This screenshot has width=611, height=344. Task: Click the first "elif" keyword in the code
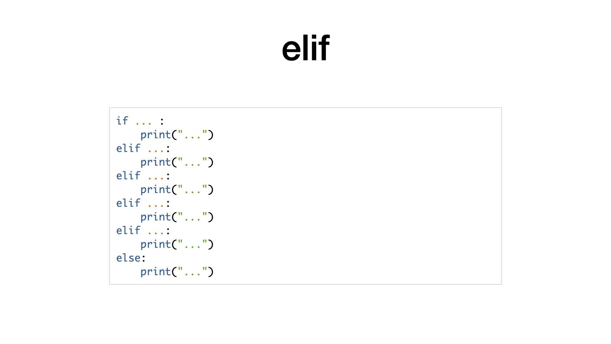coord(128,148)
